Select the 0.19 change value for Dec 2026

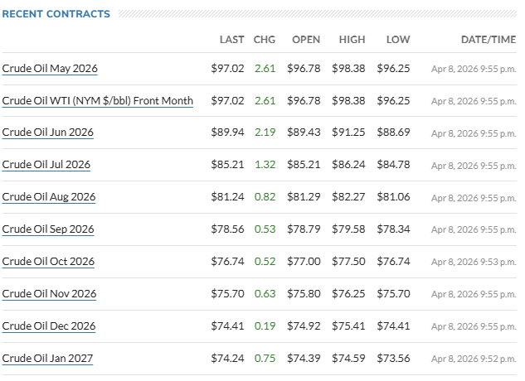point(265,326)
